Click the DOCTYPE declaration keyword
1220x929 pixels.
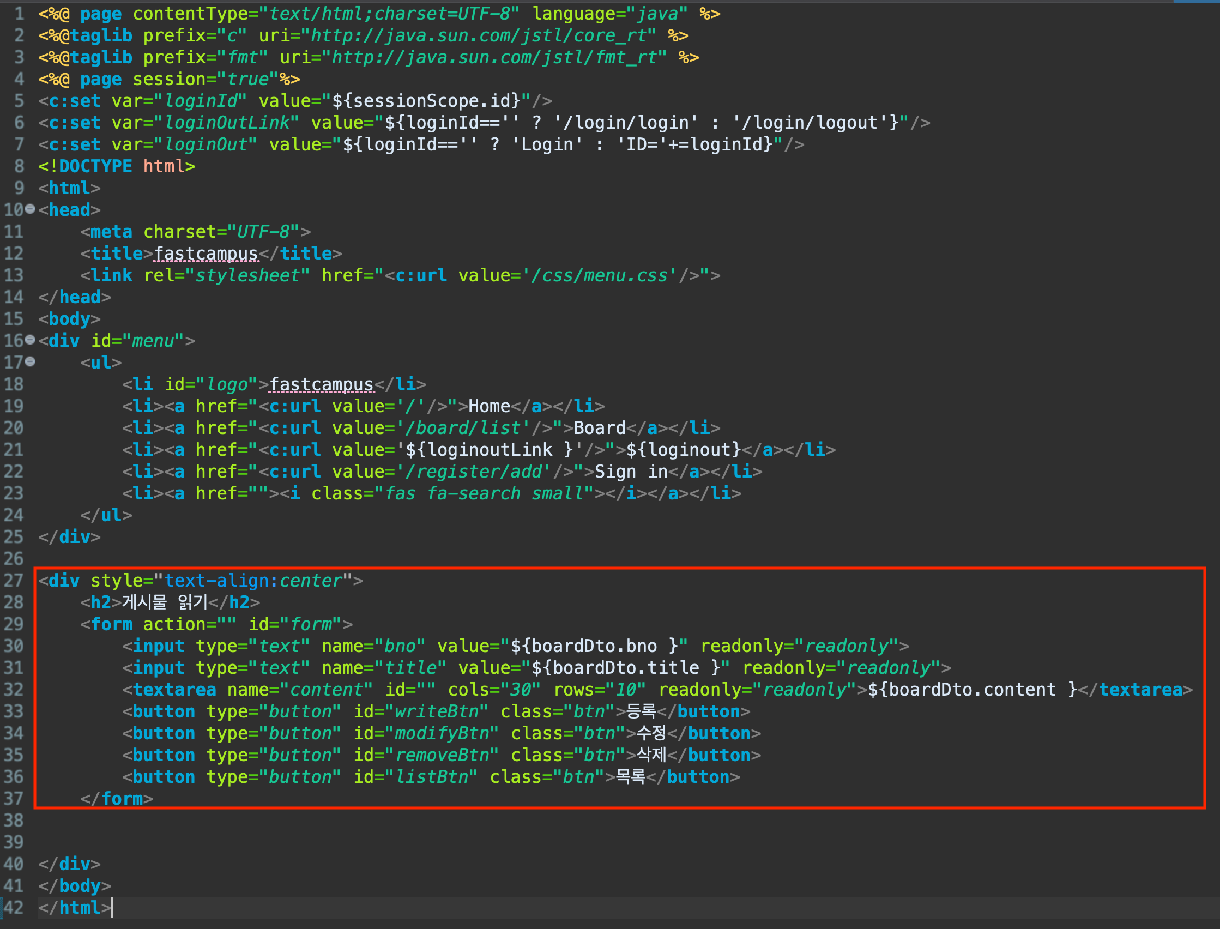pyautogui.click(x=95, y=166)
